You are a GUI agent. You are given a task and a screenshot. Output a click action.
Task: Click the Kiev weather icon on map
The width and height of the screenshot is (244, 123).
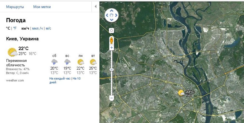182,93
